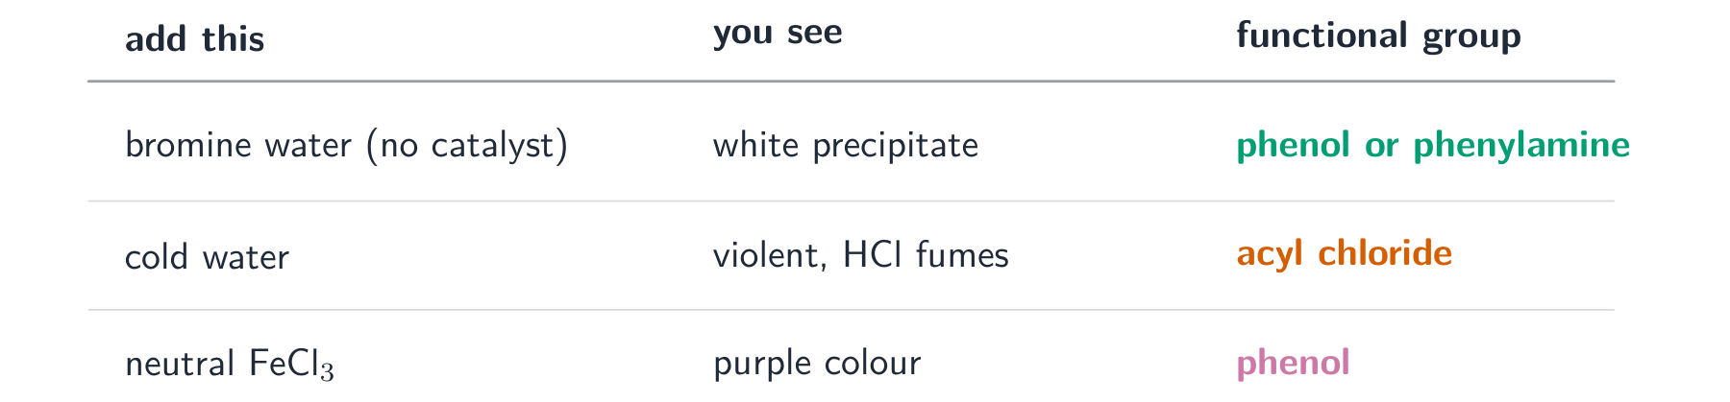Select the 'white precipitate' cell
This screenshot has height=402, width=1730.
coord(846,146)
